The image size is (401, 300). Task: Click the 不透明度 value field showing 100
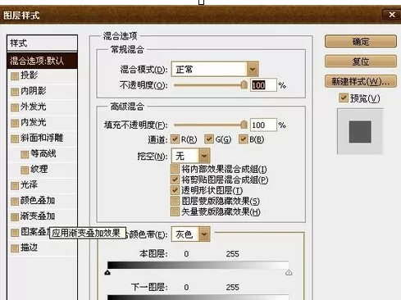263,85
